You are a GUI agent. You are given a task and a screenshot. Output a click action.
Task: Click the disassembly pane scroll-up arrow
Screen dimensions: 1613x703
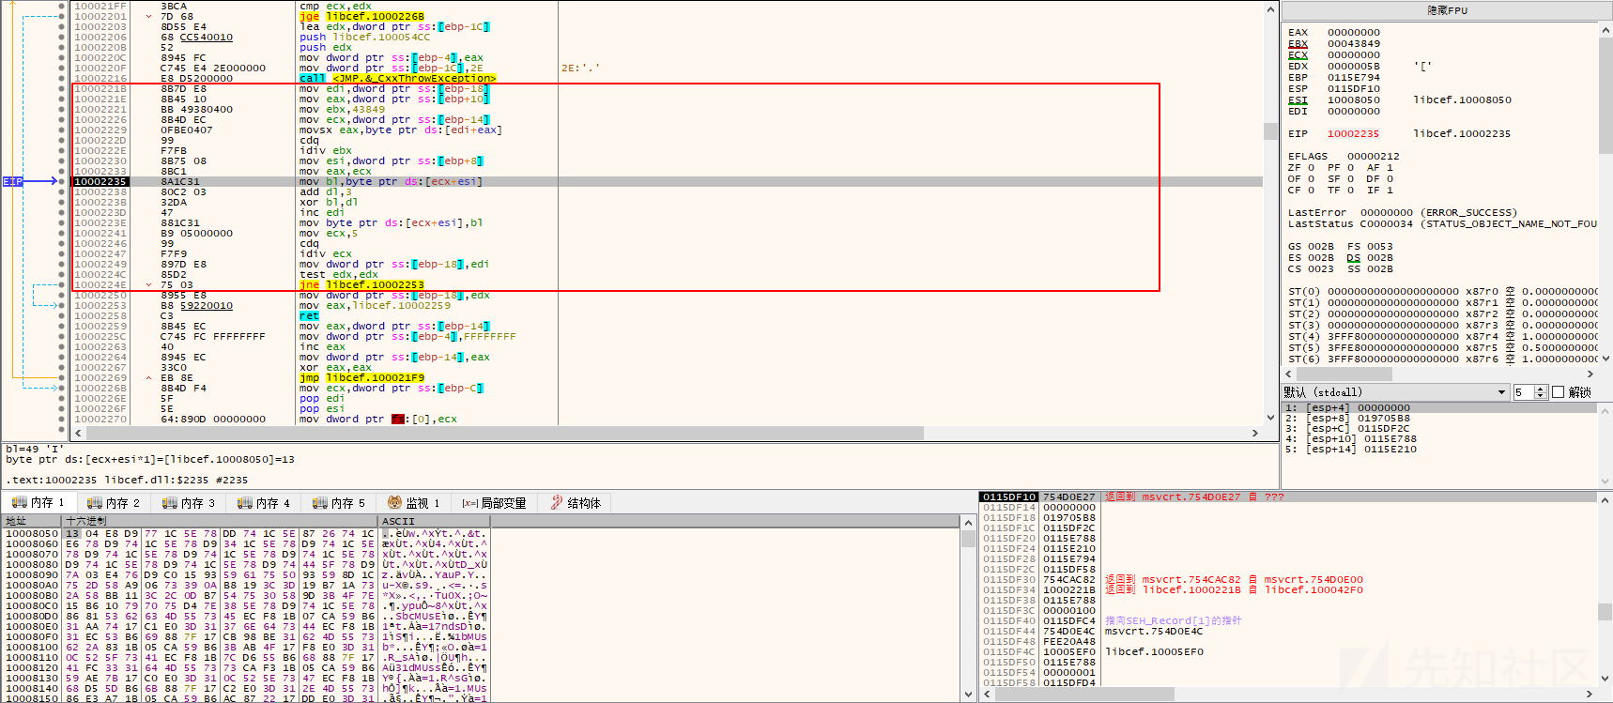coord(1270,9)
